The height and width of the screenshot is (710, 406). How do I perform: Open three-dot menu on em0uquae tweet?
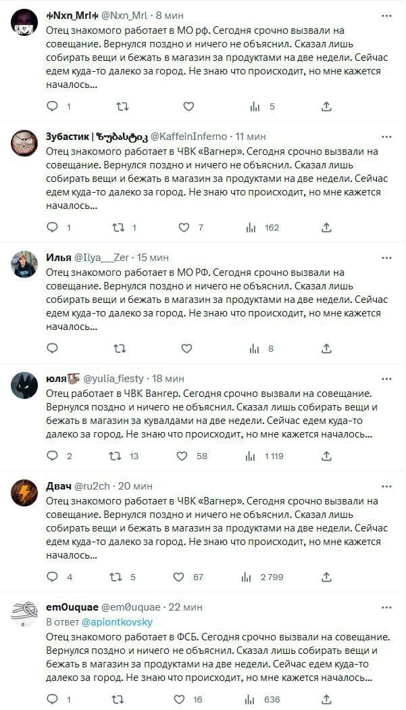click(x=386, y=607)
